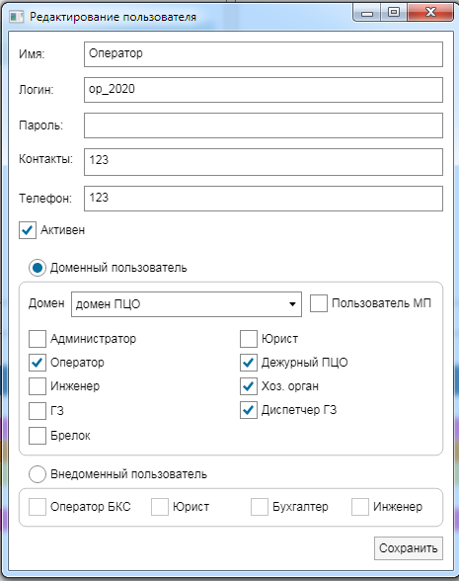Disable the Хоз. орган checkbox
The image size is (459, 581).
coord(249,386)
